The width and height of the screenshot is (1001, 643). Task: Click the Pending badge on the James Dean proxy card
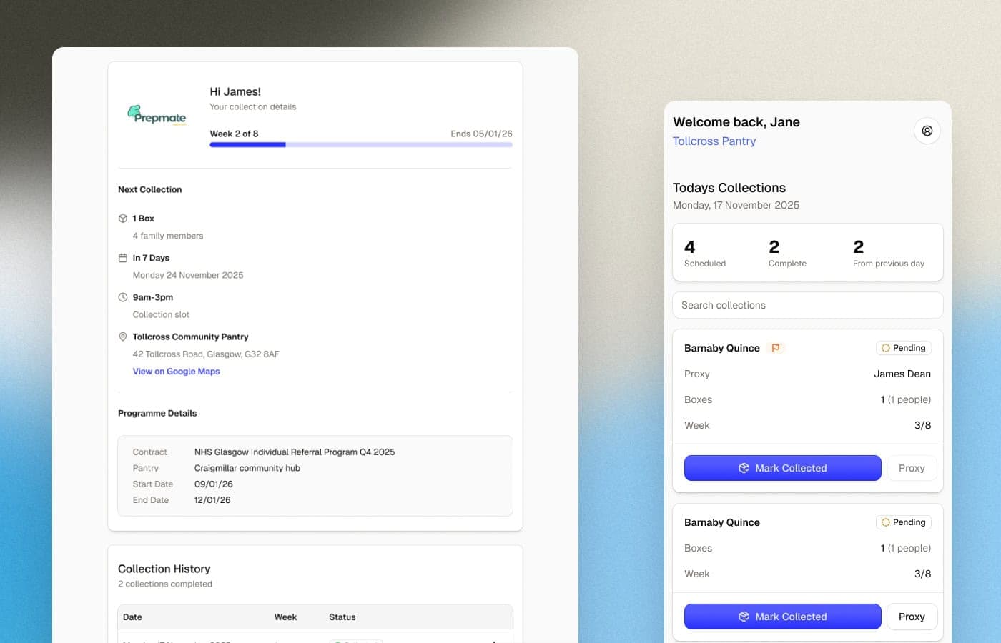(x=904, y=348)
